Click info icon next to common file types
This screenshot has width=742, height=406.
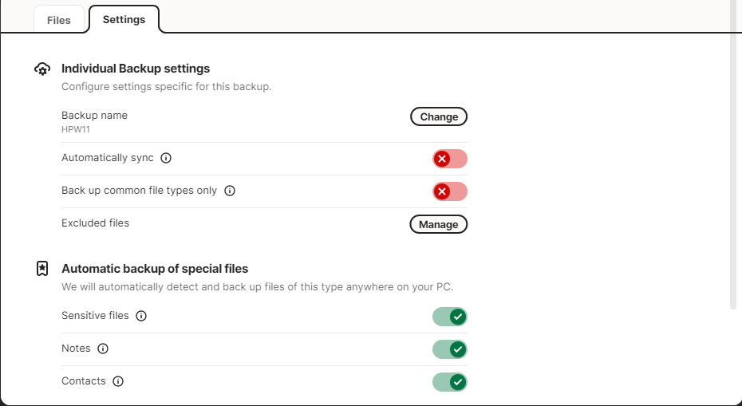click(230, 191)
